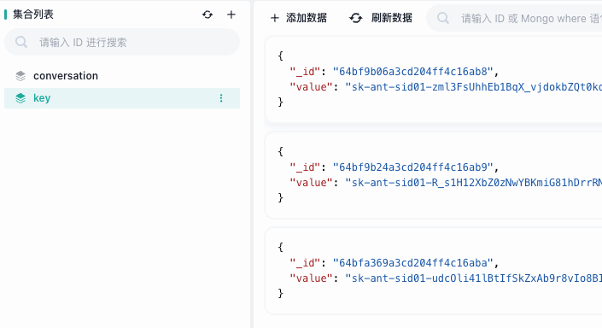602x328 pixels.
Task: Click the key collection stack icon
Action: [20, 98]
